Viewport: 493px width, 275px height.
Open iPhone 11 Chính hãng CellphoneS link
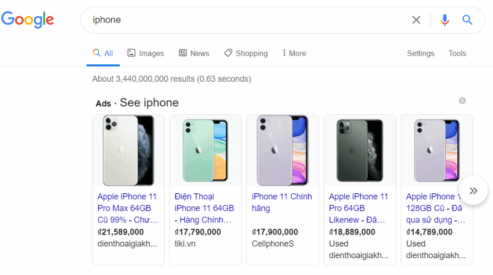[282, 202]
